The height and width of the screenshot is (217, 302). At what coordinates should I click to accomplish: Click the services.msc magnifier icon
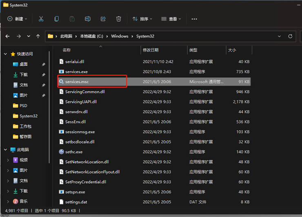click(x=61, y=82)
